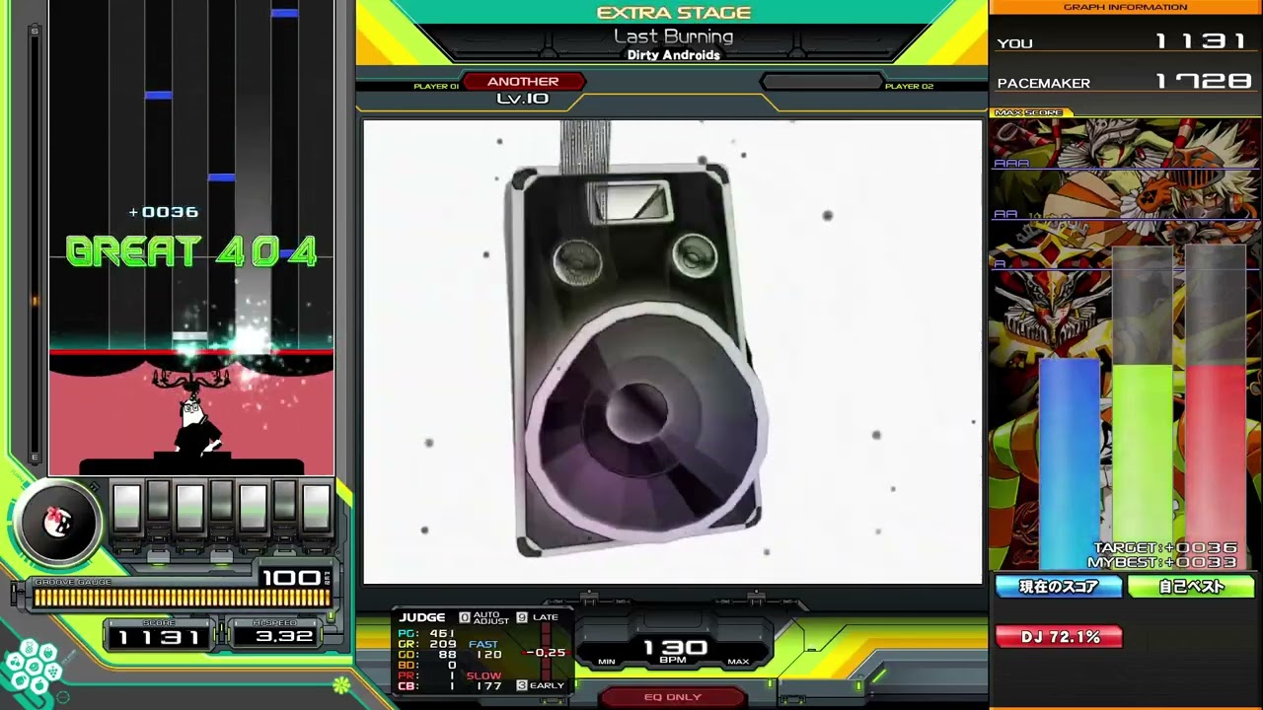Click the CB: 1 count

coord(427,686)
